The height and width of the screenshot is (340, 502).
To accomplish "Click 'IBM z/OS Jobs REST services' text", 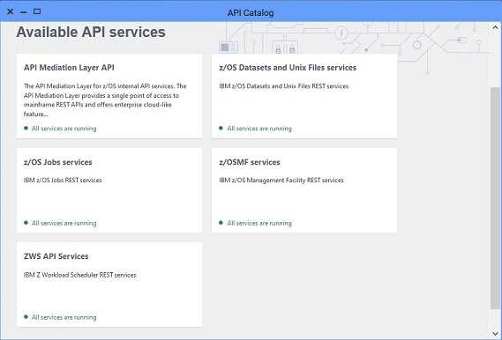I will (x=63, y=181).
